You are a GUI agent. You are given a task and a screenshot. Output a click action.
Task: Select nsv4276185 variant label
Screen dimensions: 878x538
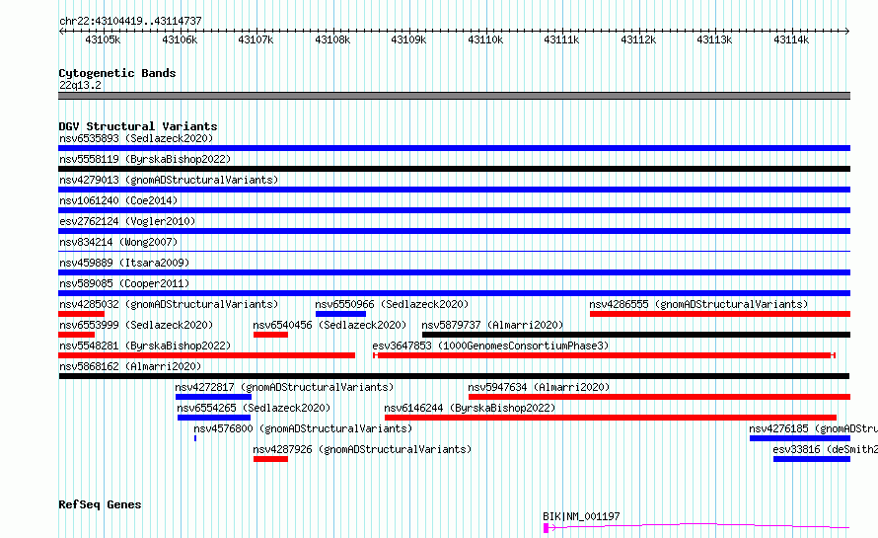coord(814,428)
